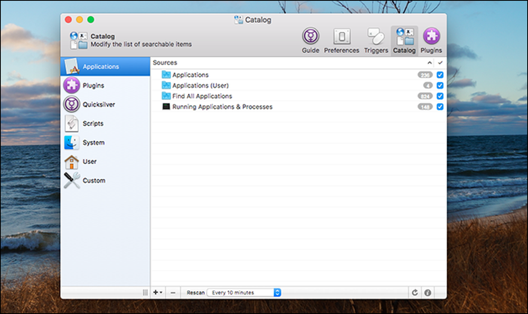Select Scripts in the sidebar
Screen dimensions: 528x314
pos(106,123)
